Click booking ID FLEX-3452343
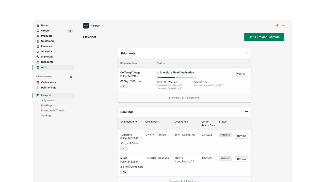 pyautogui.click(x=129, y=138)
